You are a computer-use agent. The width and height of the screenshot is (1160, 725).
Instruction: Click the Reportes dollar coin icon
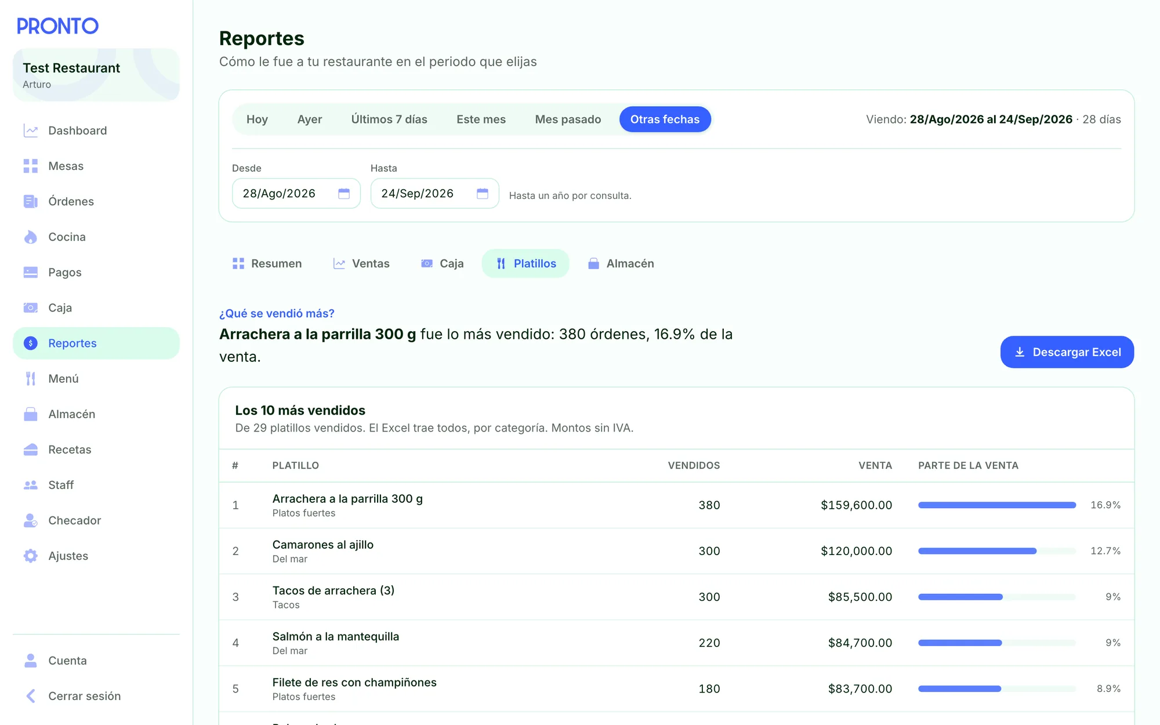pyautogui.click(x=31, y=343)
